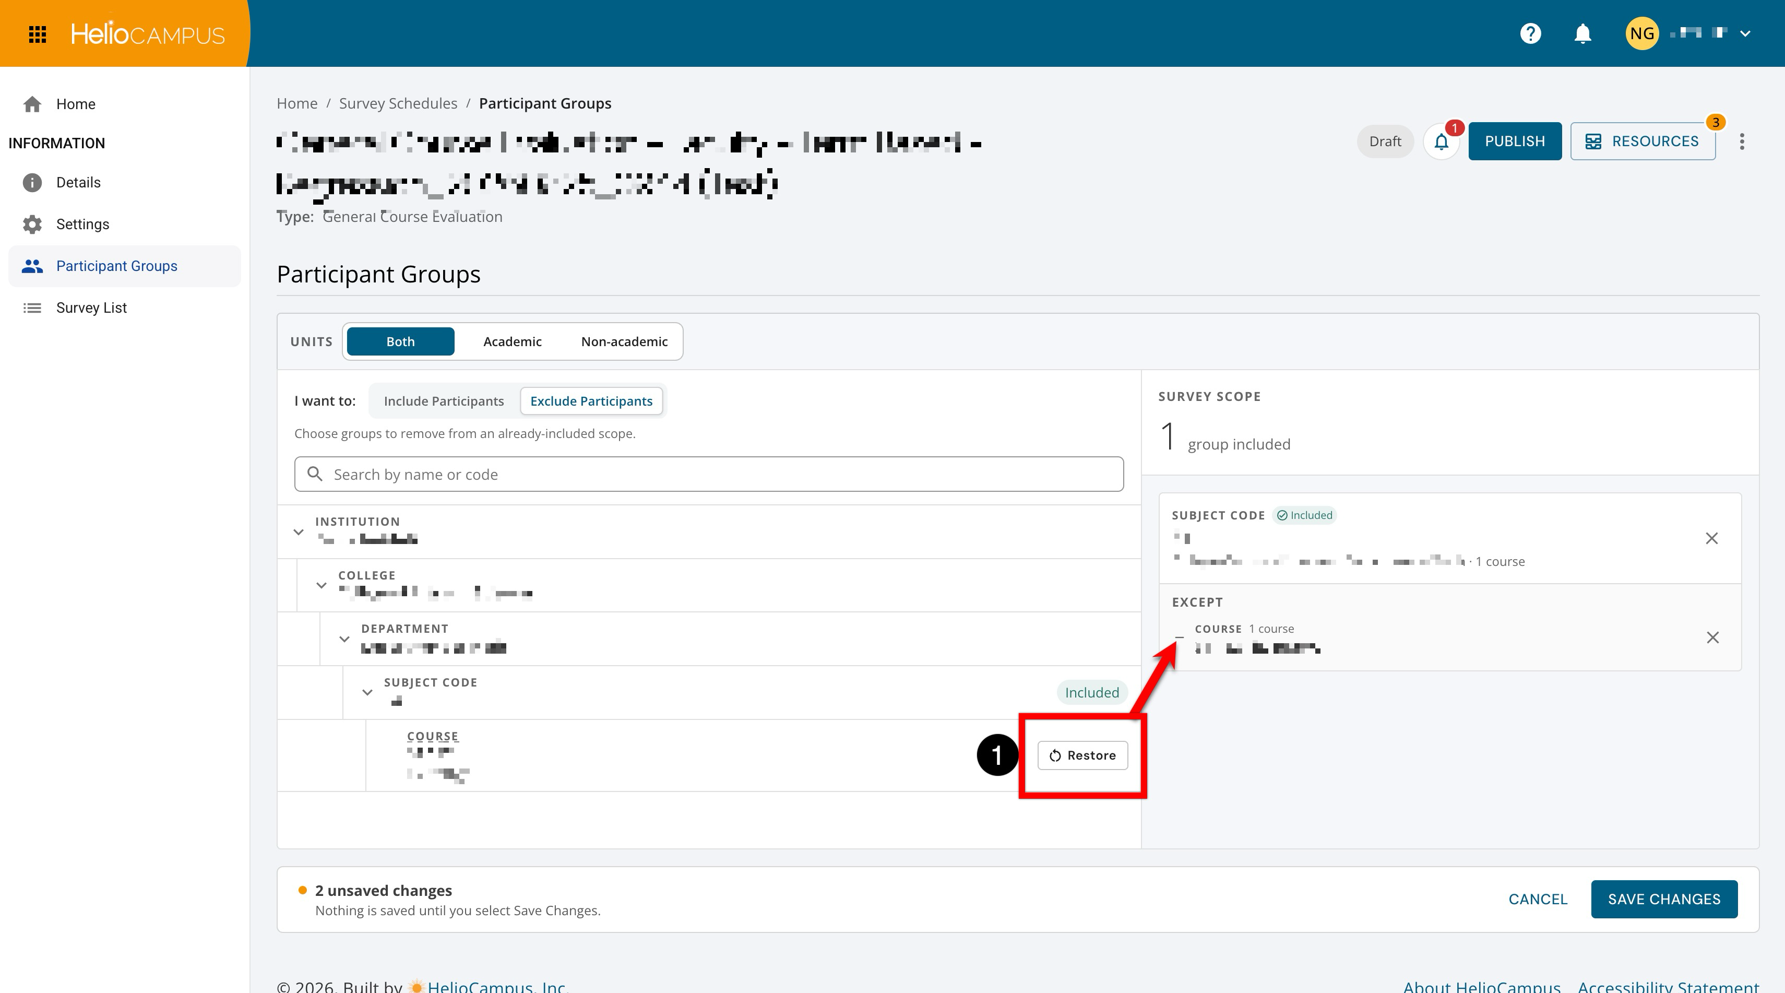Remove the included SUBJECT CODE group
Image resolution: width=1785 pixels, height=993 pixels.
pyautogui.click(x=1711, y=538)
